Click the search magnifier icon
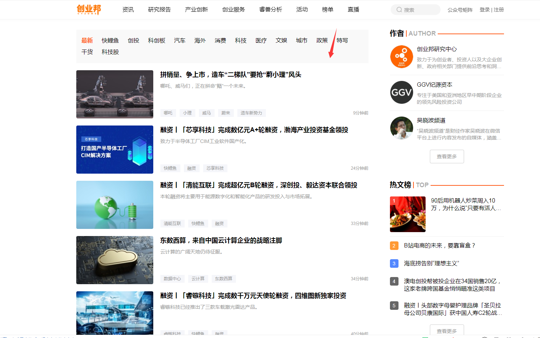The width and height of the screenshot is (540, 338). pos(399,10)
